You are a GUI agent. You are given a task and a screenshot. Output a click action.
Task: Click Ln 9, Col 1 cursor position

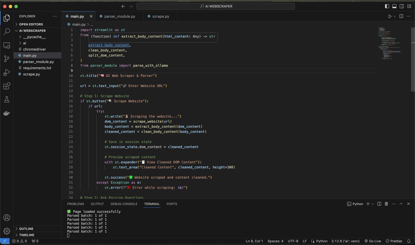(x=254, y=241)
